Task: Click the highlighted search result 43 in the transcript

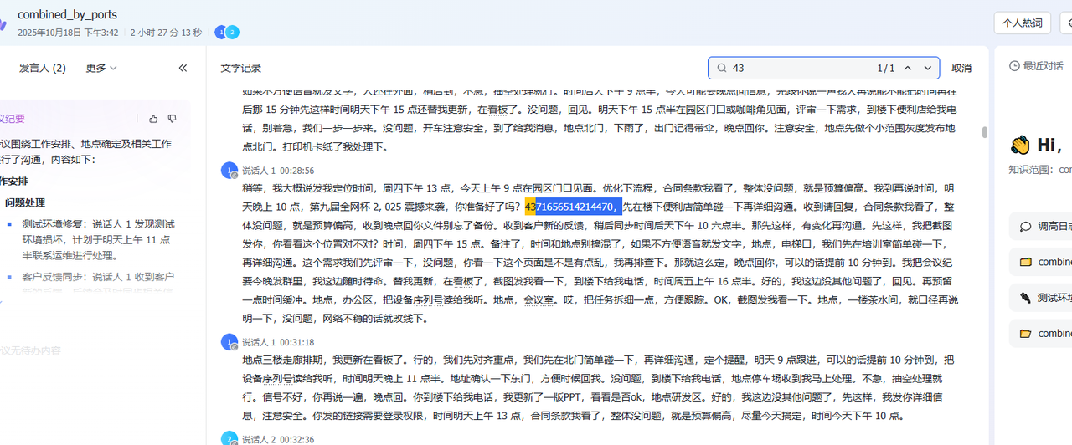Action: click(530, 207)
